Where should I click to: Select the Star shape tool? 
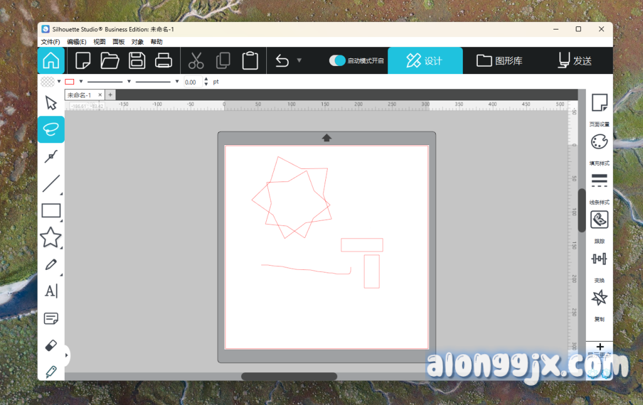51,237
